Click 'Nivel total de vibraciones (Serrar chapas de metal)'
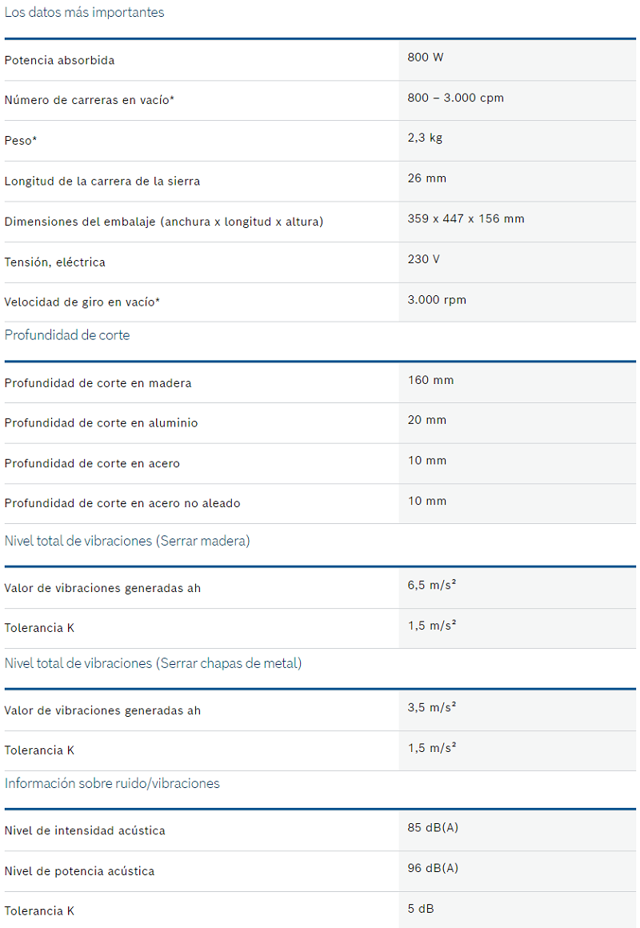The image size is (640, 928). (153, 663)
